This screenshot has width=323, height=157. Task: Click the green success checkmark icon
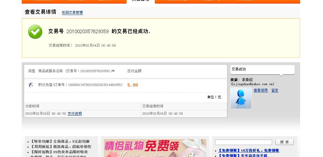coord(35,32)
